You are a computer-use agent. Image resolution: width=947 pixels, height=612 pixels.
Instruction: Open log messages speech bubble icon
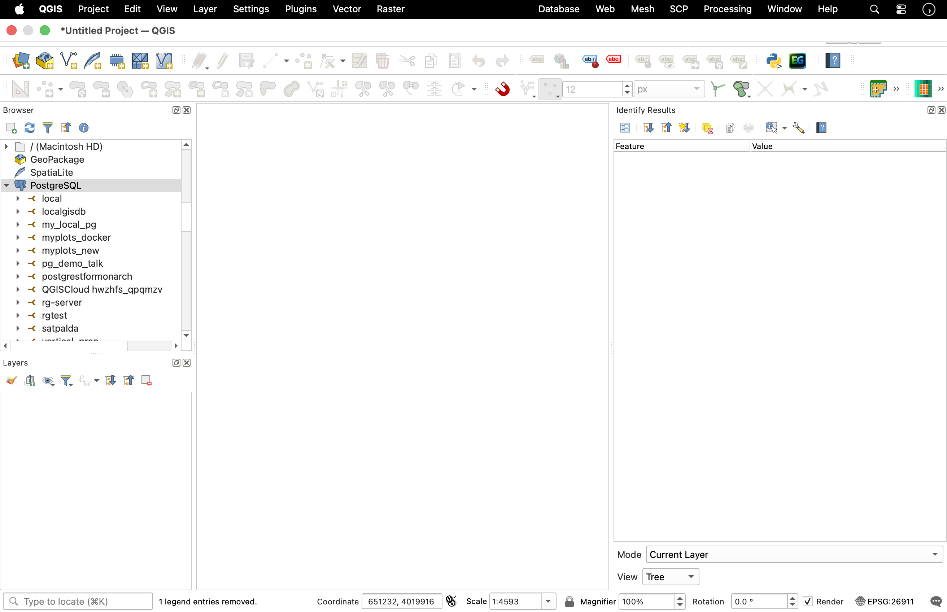[x=935, y=601]
